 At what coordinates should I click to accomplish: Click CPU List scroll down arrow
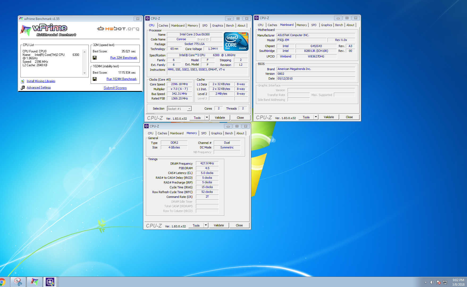85,73
